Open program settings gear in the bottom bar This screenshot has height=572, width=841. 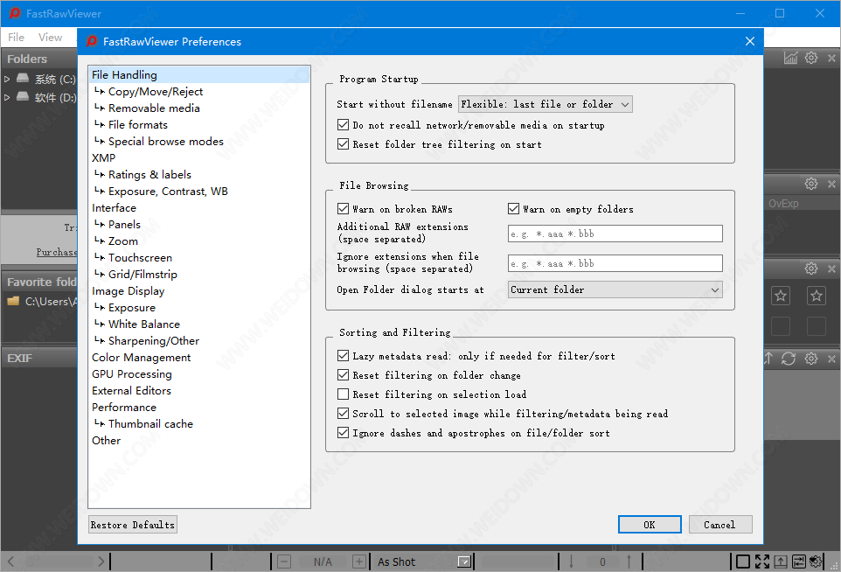point(816,562)
